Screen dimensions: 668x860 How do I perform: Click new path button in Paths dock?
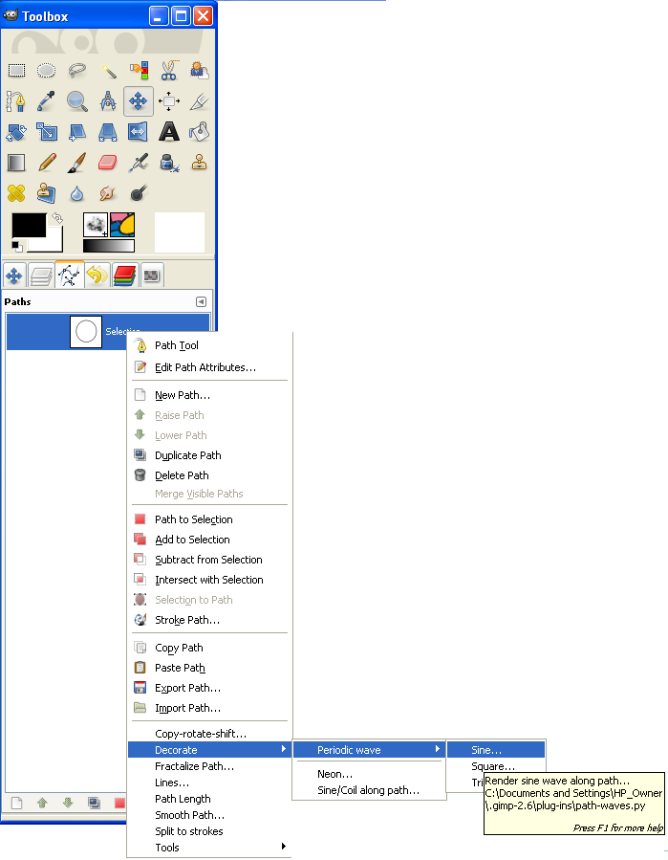click(17, 803)
